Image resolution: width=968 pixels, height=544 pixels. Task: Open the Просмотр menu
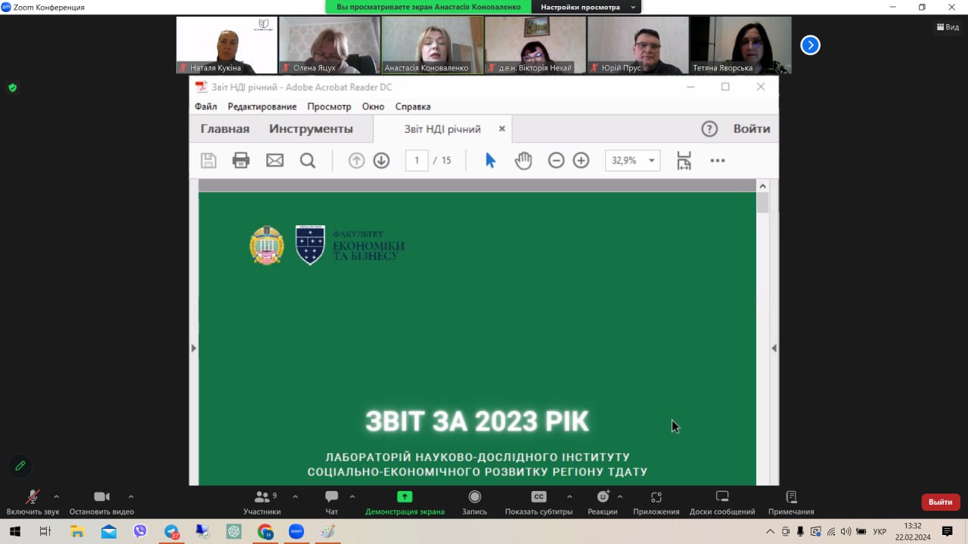[329, 107]
